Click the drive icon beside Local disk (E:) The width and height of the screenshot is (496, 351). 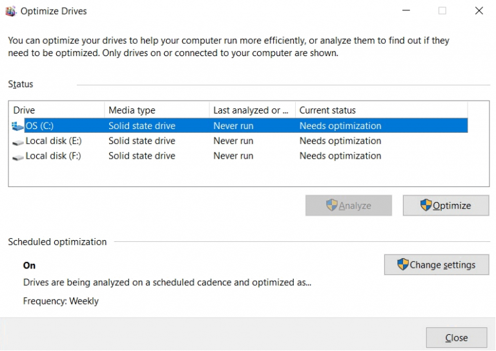click(17, 141)
